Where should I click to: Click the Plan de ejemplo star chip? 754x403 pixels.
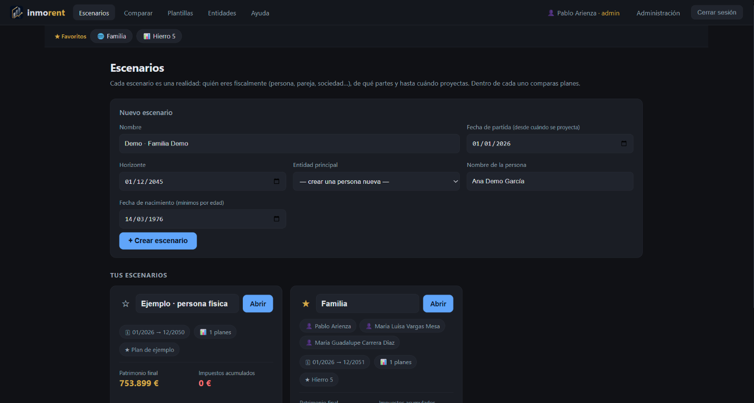click(149, 350)
